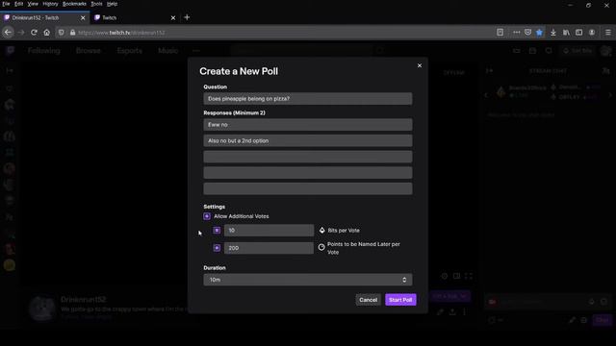Open page actions three-dot menu
Viewport: 616px width, 346px height.
(516, 32)
